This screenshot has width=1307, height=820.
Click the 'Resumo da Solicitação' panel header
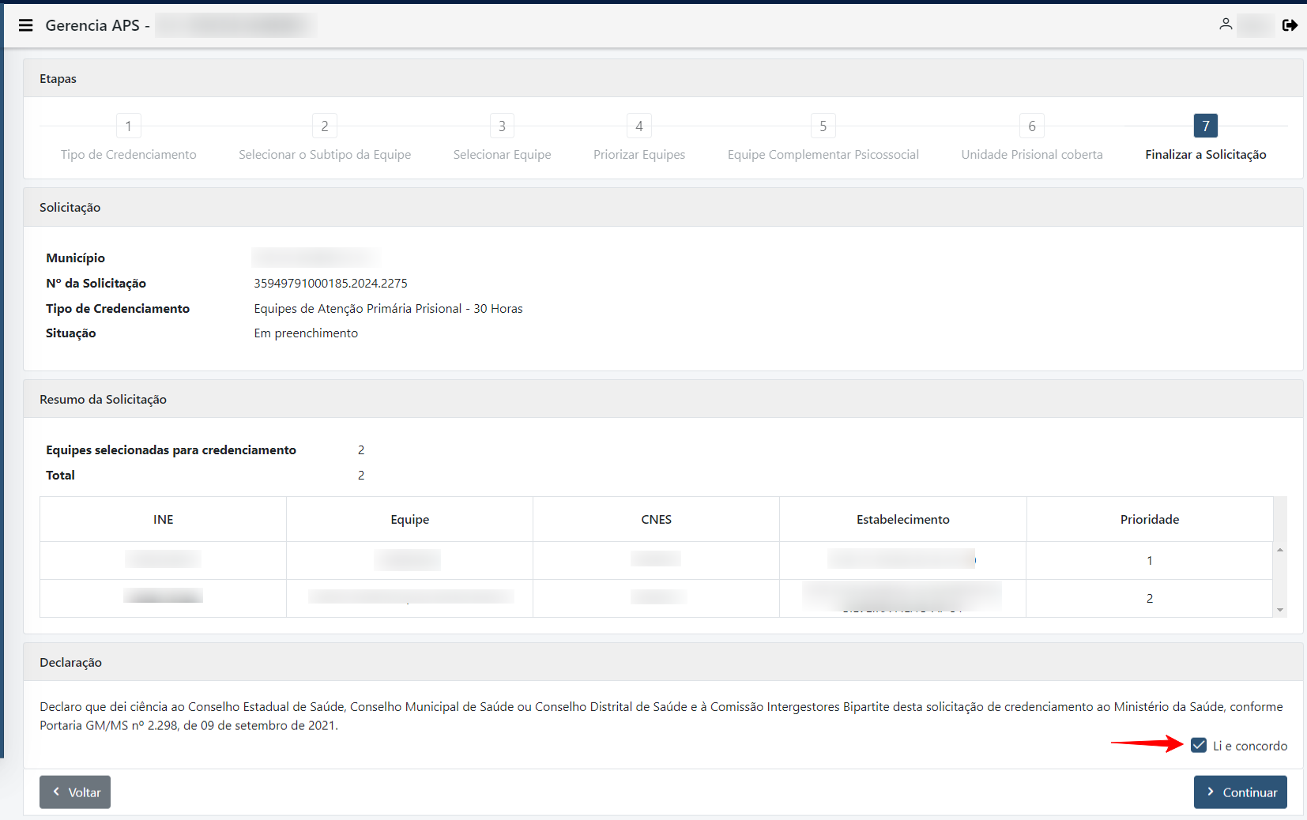coord(663,399)
